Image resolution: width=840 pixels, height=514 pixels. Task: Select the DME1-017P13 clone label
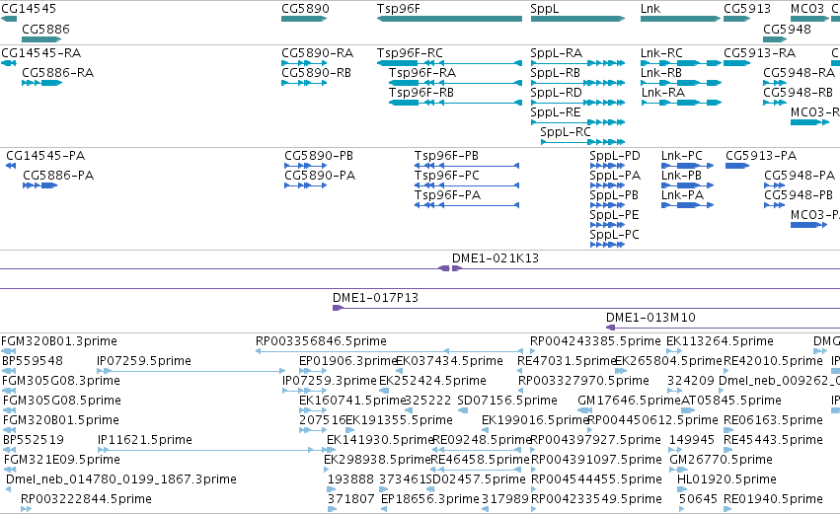point(375,298)
